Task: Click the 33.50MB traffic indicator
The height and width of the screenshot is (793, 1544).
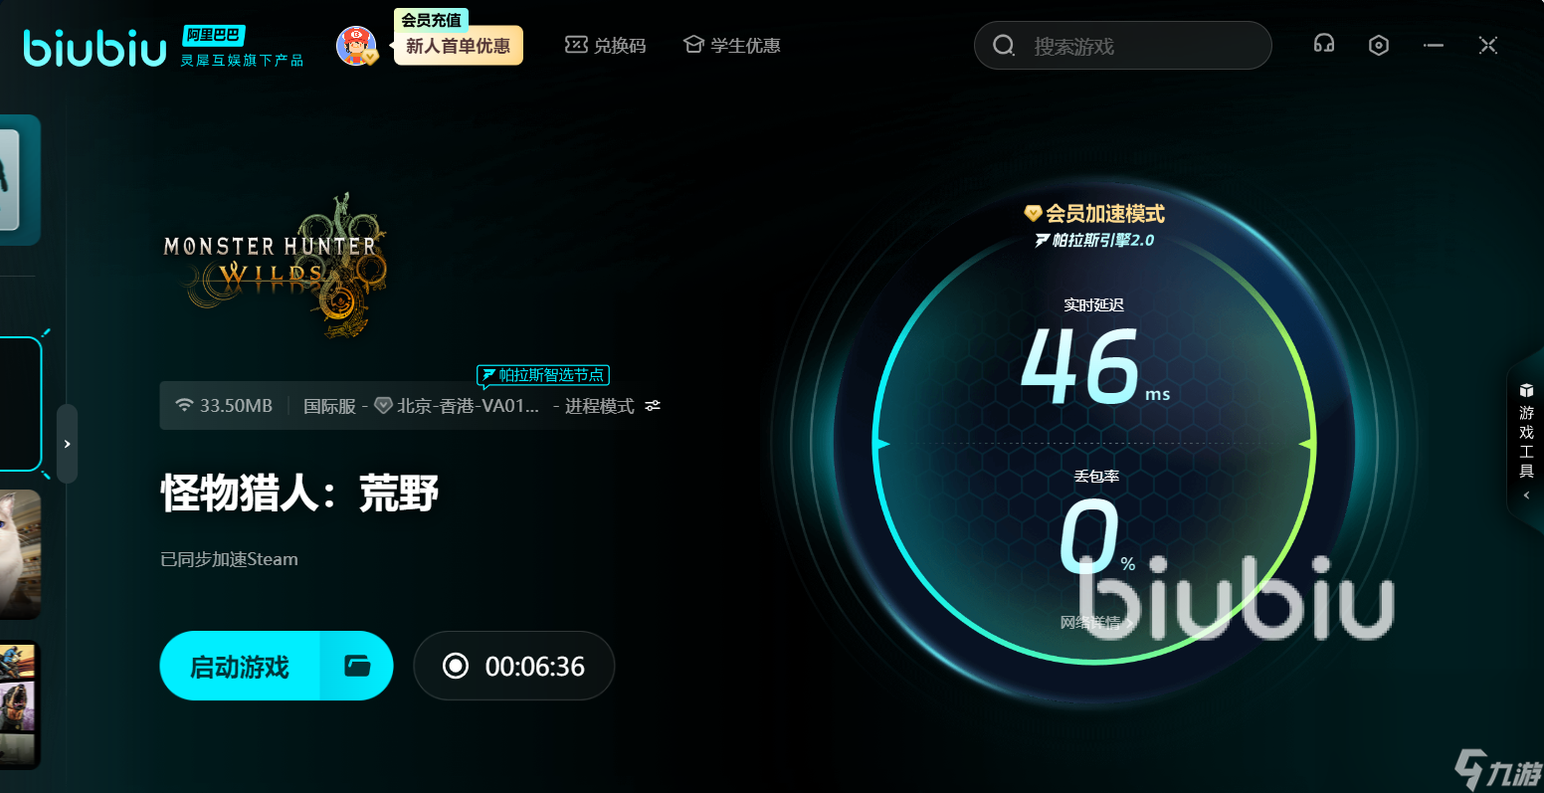Action: point(224,406)
